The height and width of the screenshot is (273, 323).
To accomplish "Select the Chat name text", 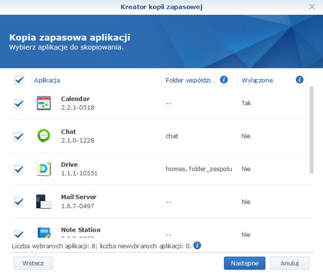I will [x=68, y=131].
